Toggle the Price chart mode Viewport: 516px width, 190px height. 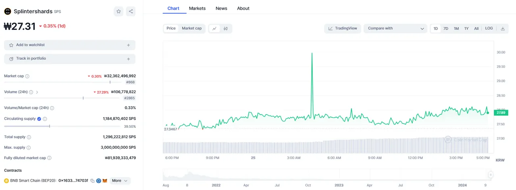coord(171,29)
